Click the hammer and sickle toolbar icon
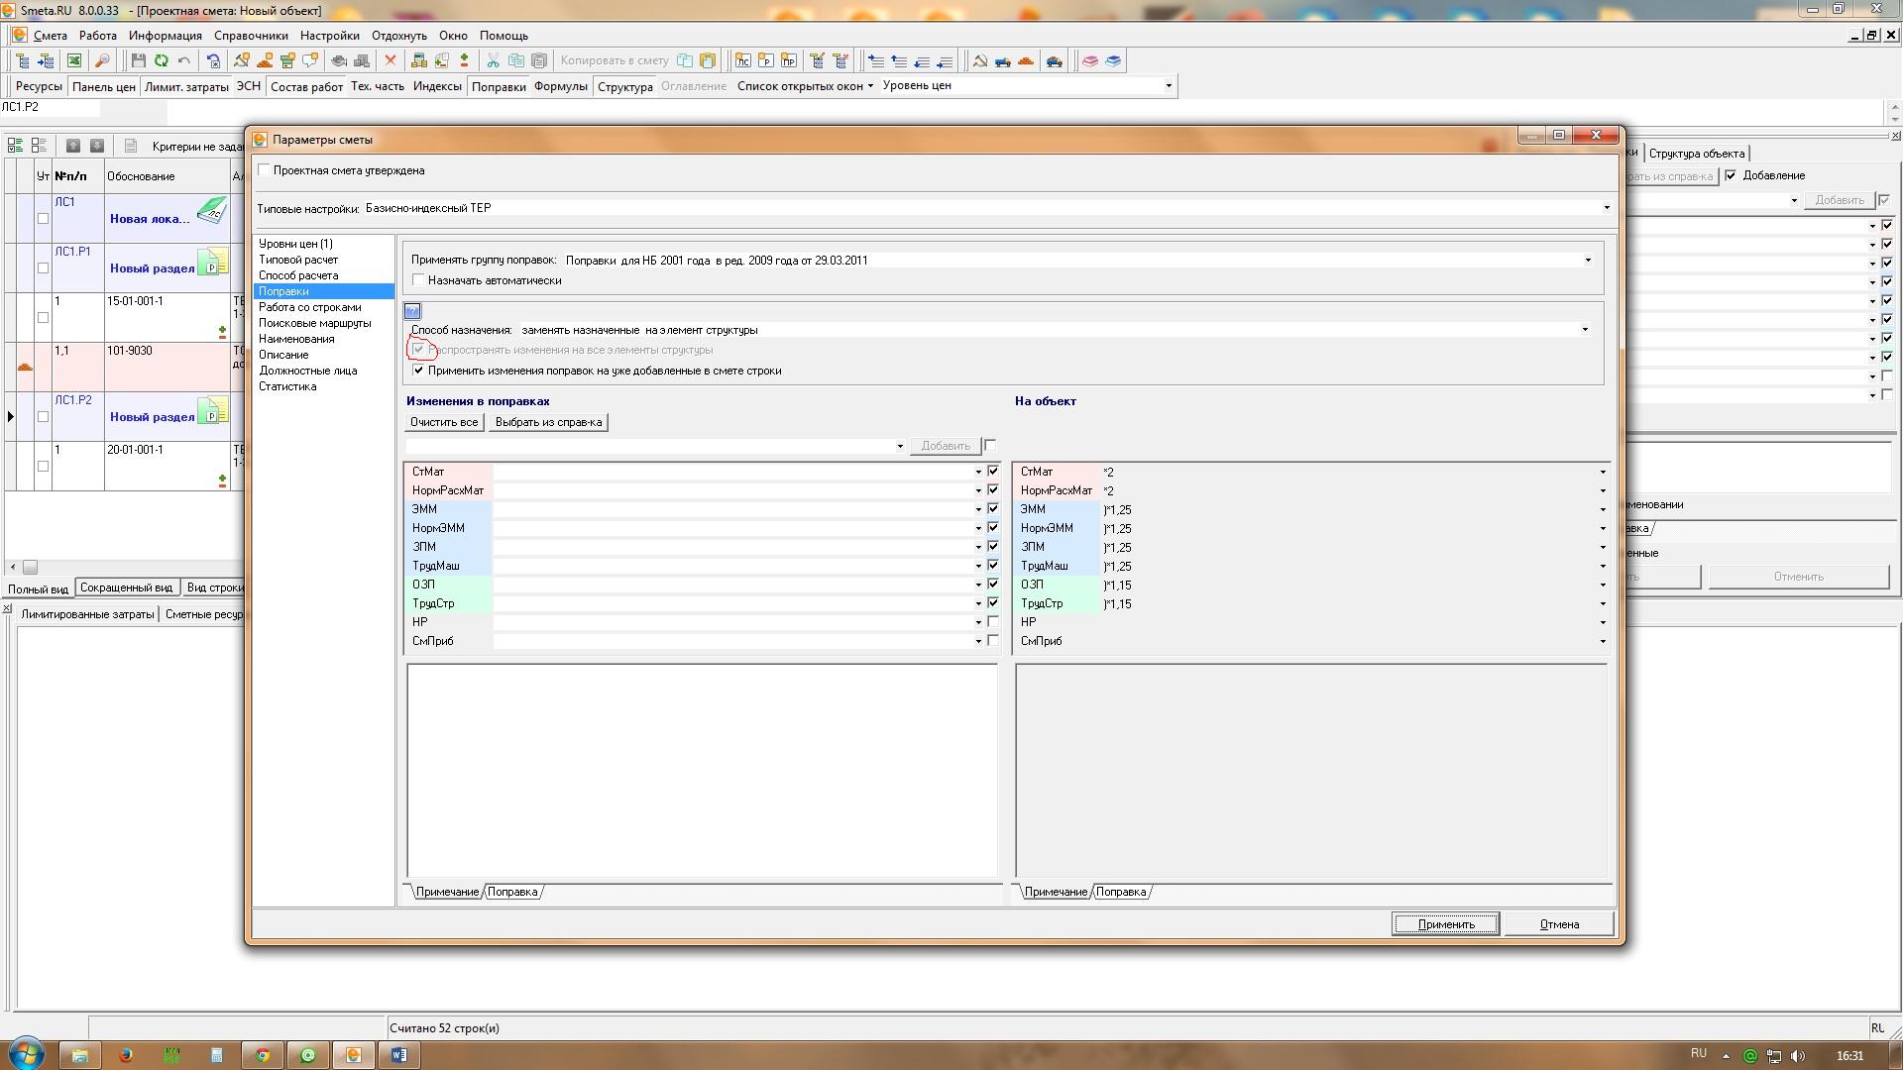1903x1070 pixels. [979, 60]
